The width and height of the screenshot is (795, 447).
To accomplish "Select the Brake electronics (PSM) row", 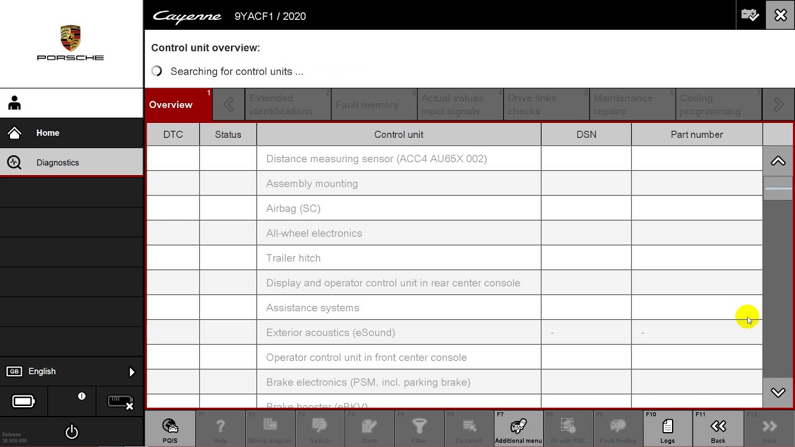I will (454, 382).
